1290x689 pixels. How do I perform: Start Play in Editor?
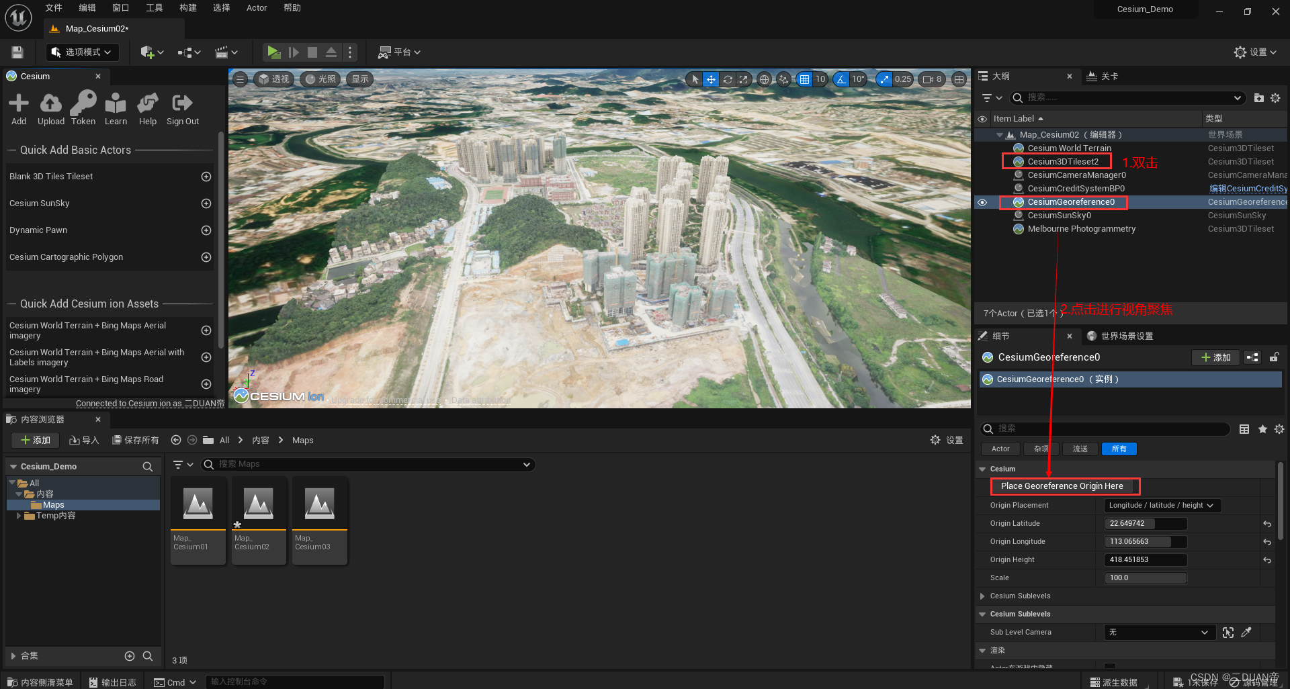point(273,52)
